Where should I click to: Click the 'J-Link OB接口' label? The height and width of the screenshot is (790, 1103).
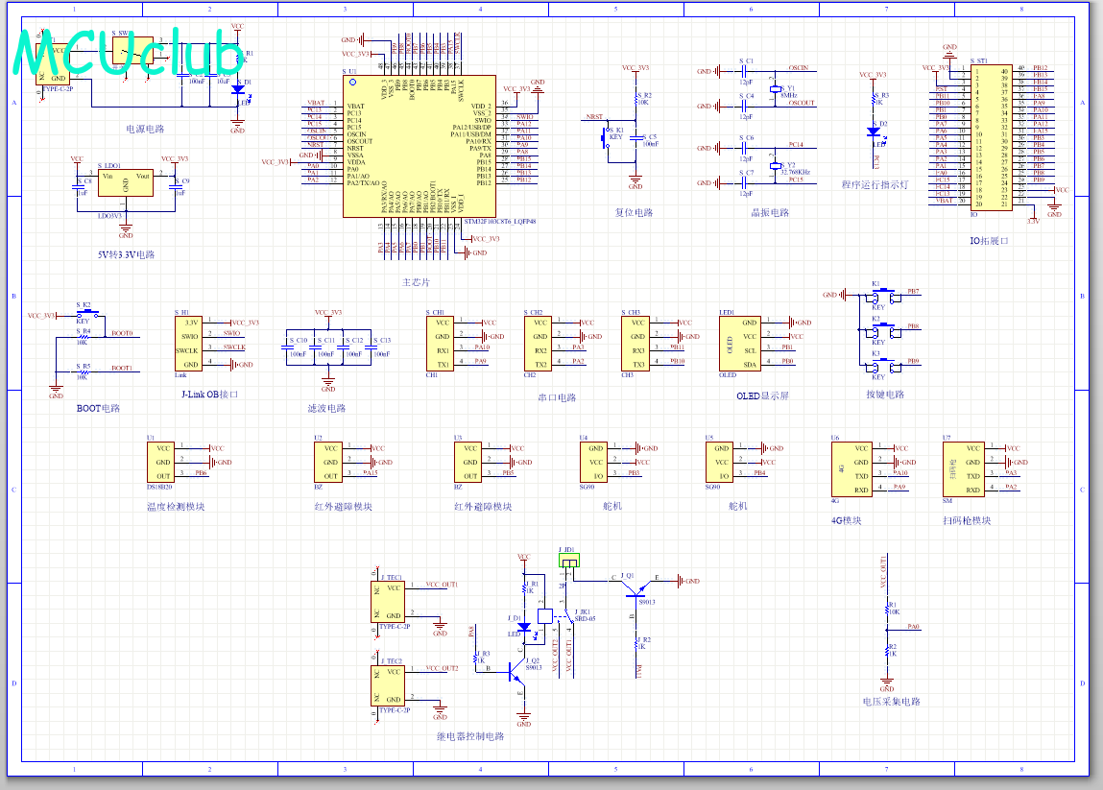(209, 394)
